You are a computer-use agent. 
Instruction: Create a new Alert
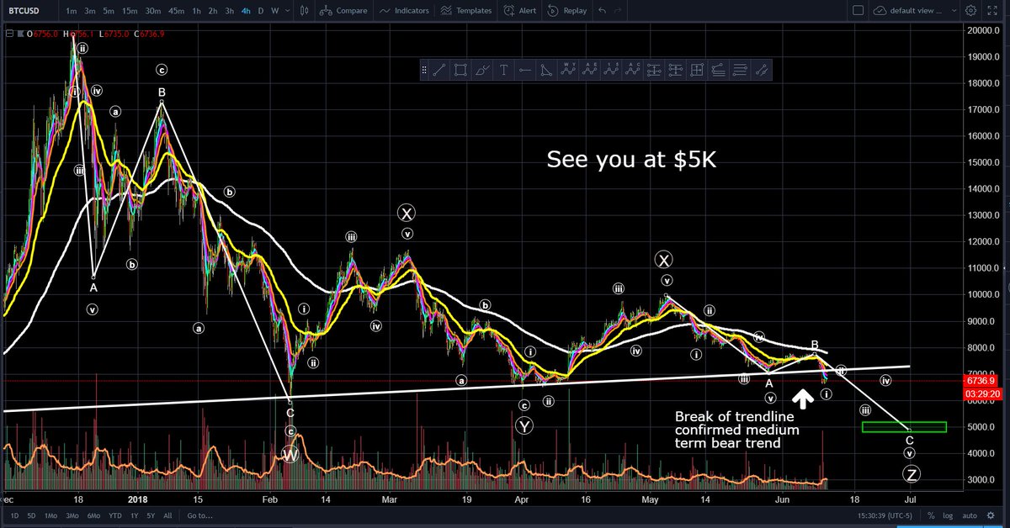click(520, 10)
